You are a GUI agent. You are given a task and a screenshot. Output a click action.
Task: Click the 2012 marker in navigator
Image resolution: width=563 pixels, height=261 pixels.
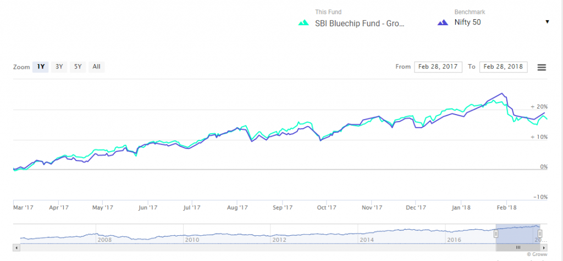[279, 240]
